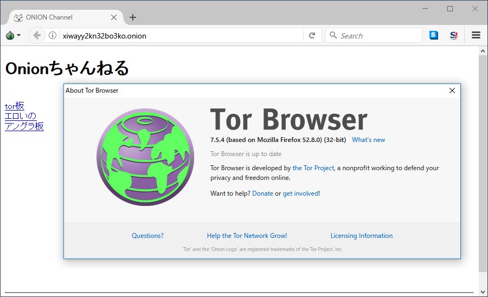This screenshot has width=488, height=297.
Task: Click the Tor Browser globe logo
Action: (145, 157)
